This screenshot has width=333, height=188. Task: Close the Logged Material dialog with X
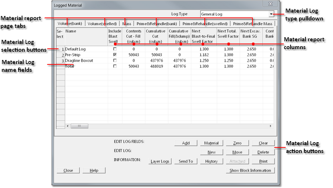(270, 4)
